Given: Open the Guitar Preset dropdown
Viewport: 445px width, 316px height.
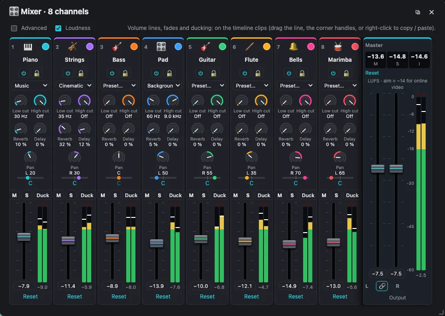Looking at the screenshot, I should pos(207,85).
